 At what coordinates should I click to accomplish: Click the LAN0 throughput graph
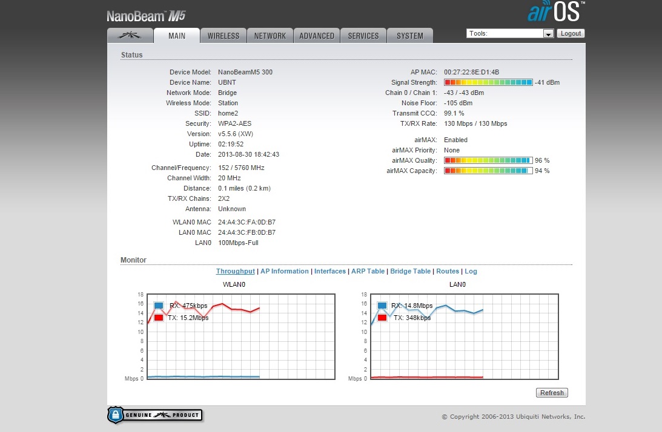coord(465,336)
